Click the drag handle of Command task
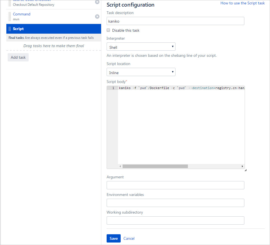This screenshot has height=245, width=270. [x=10, y=17]
